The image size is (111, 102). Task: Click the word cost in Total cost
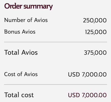point(27,95)
